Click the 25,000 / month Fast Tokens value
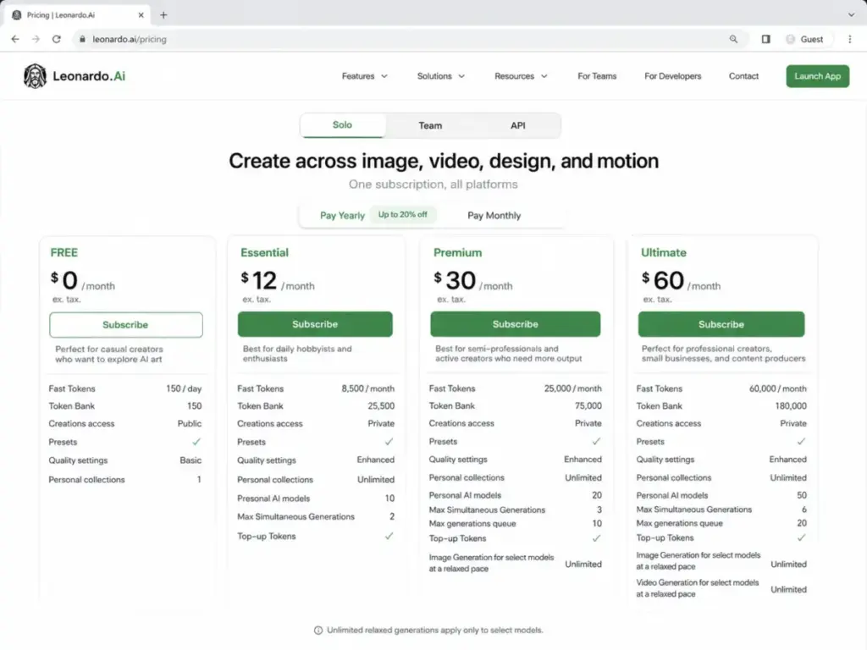Viewport: 867px width, 650px height. 573,388
